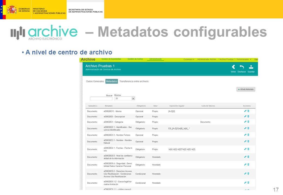Delete the eEMGDE5 - Descripcion row
This screenshot has height=195, width=283.
point(248,116)
